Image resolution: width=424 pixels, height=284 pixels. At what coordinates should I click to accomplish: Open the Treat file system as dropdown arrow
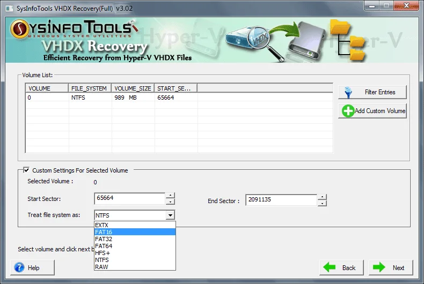[170, 215]
